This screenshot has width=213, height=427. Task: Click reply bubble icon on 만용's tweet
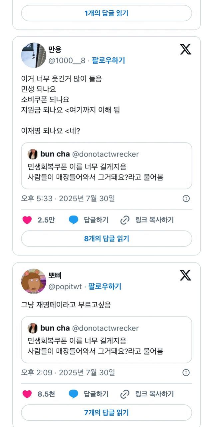coord(74,220)
